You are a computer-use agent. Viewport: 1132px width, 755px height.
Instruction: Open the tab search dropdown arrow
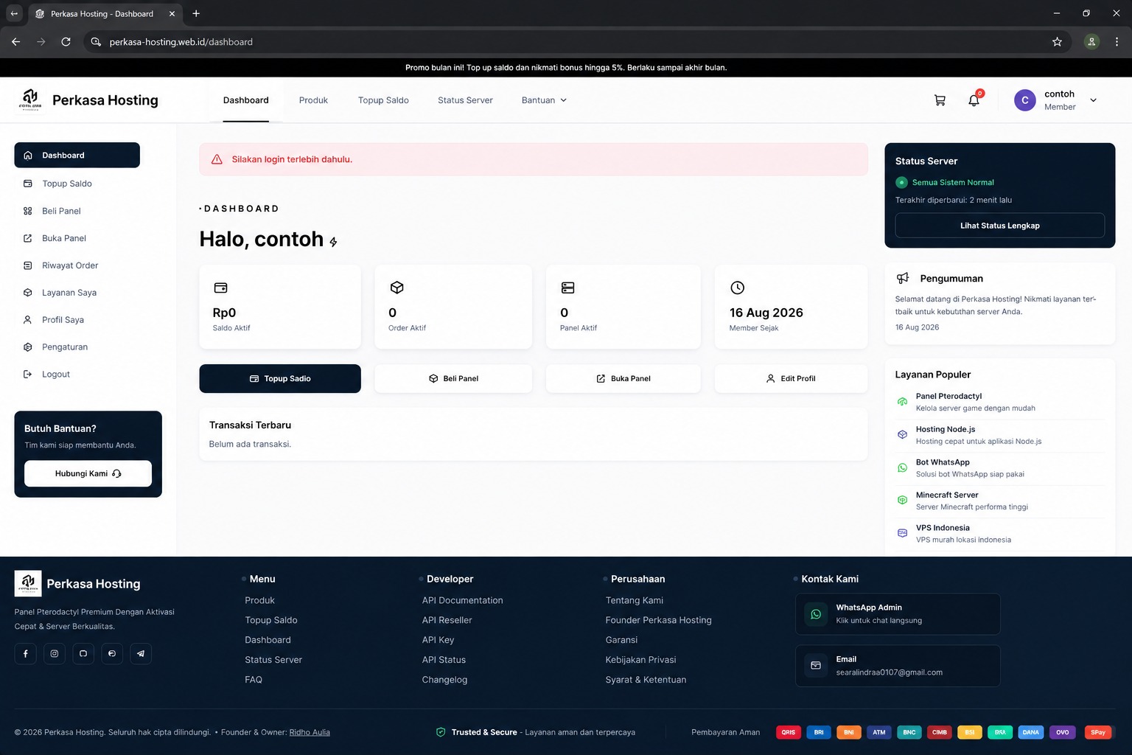pyautogui.click(x=14, y=13)
